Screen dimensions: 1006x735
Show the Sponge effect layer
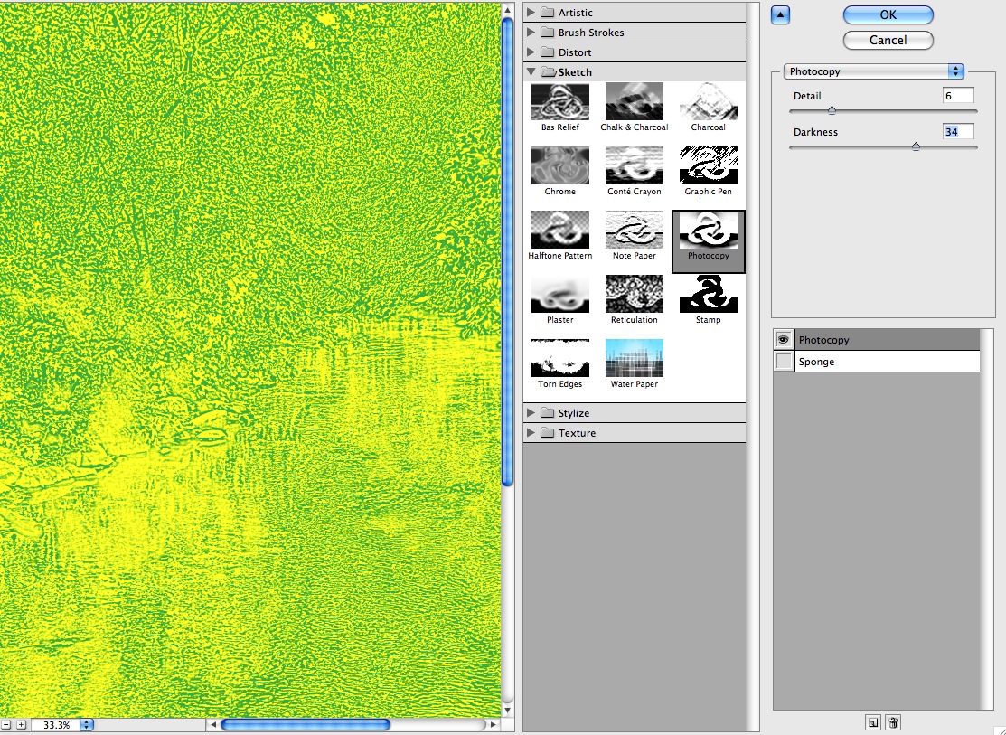(784, 362)
